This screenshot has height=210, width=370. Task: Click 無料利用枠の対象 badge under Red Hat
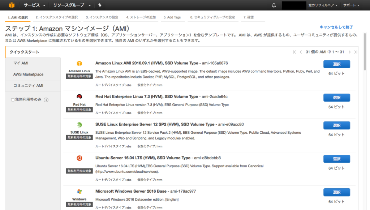pos(79,110)
